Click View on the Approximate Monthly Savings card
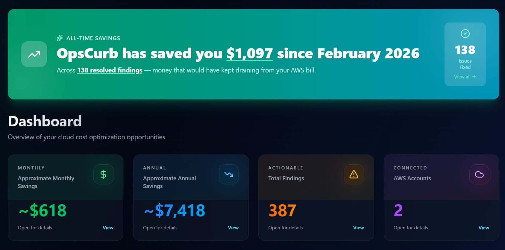The image size is (505, 250). pos(108,228)
